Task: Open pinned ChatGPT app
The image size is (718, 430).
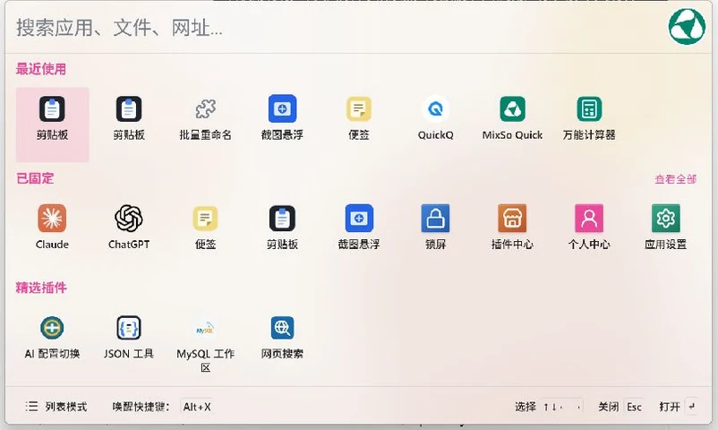Action: [x=129, y=228]
